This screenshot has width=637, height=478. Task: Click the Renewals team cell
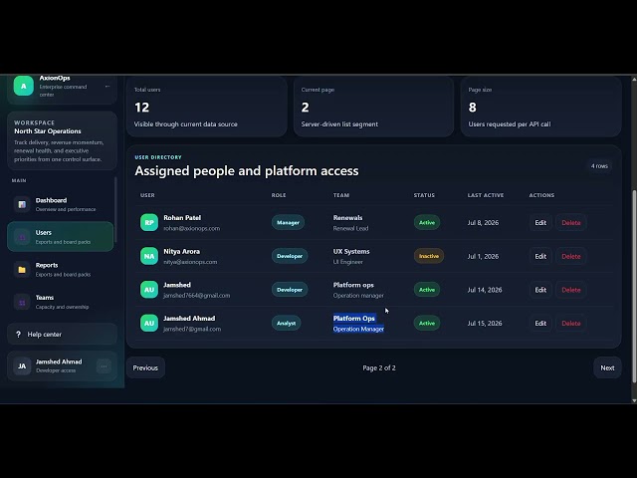click(350, 223)
